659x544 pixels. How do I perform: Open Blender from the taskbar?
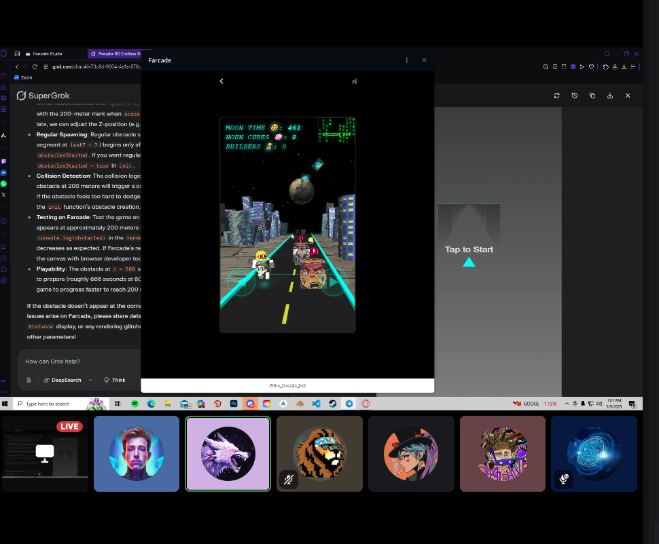[300, 404]
